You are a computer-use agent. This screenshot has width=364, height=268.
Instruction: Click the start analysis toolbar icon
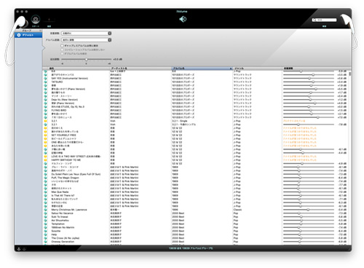point(36,19)
